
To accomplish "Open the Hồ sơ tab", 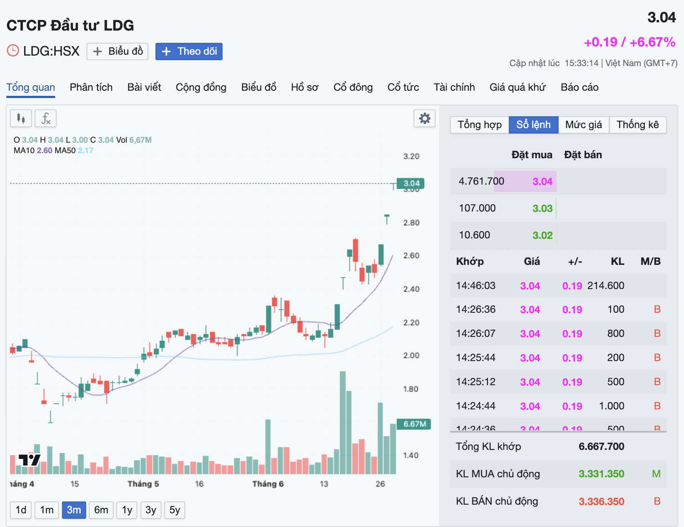I will pos(305,87).
